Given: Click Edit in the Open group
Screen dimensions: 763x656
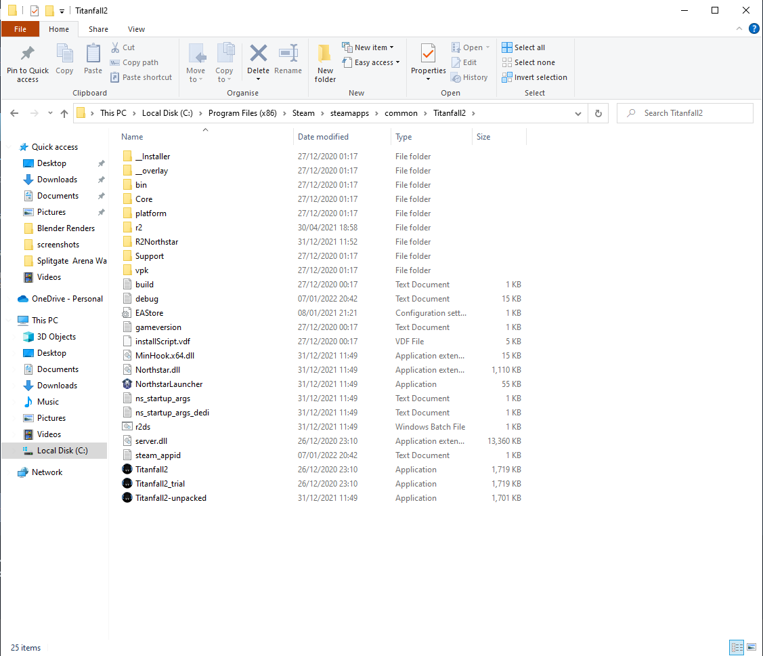Looking at the screenshot, I should coord(464,62).
